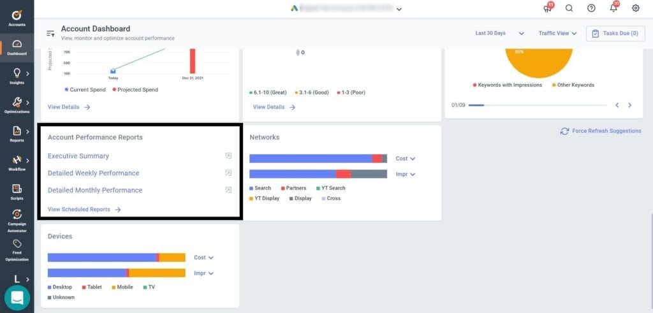
Task: Open Networks Impr metric dropdown
Action: [406, 175]
